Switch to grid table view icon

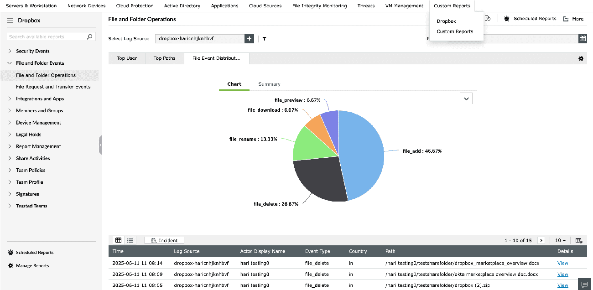coord(119,240)
